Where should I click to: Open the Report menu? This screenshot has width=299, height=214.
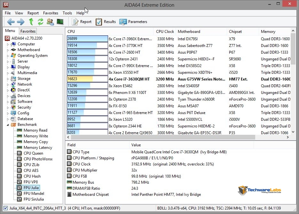tap(33, 13)
